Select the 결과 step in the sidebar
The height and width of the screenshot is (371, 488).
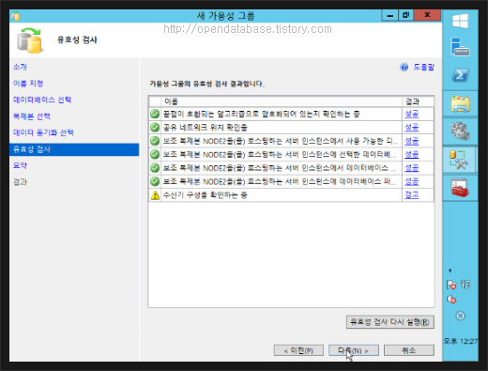pyautogui.click(x=20, y=182)
